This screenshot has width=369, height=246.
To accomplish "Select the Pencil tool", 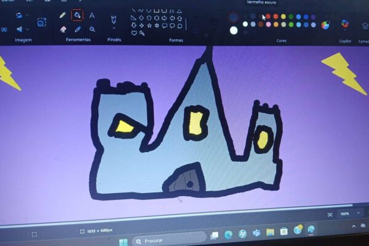I will point(62,15).
